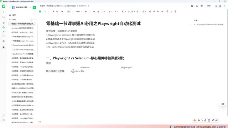This screenshot has width=228, height=128.
Task: Toggle italic formatting
Action: click(90, 11)
